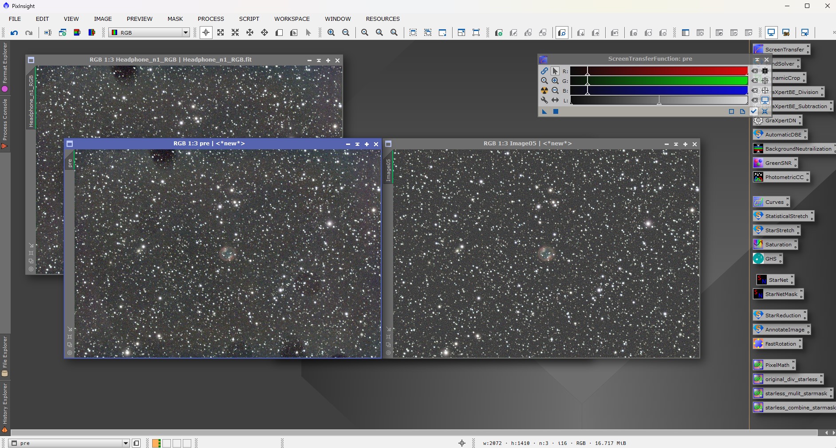Open the PROCESS menu
836x448 pixels.
(x=211, y=19)
